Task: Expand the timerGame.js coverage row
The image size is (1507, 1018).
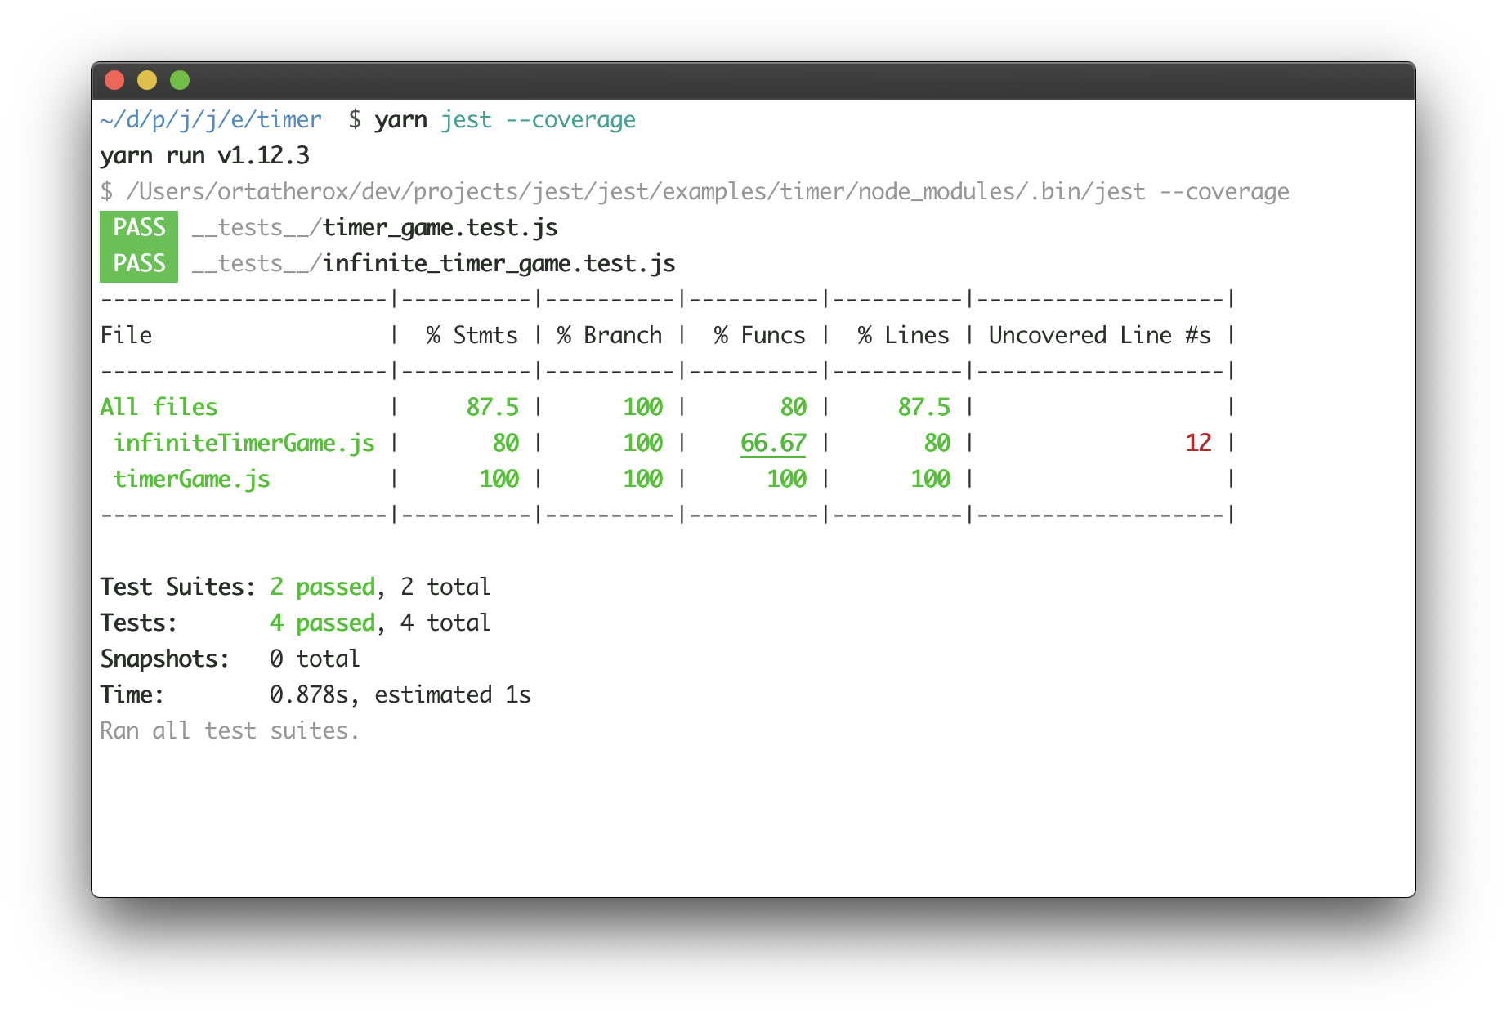Action: (193, 479)
